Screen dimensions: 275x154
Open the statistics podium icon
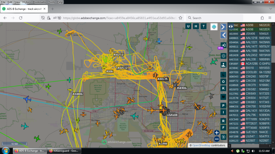[223, 65]
